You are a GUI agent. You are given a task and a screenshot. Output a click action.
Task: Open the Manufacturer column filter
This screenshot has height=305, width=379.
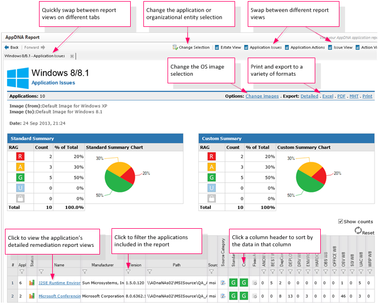click(85, 272)
